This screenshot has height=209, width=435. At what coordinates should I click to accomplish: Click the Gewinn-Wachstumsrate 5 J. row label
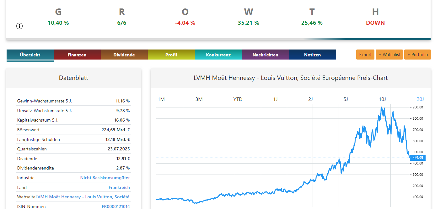pos(45,101)
